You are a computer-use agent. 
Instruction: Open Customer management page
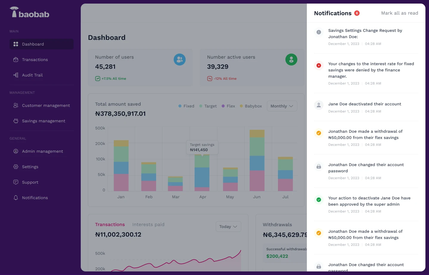pos(41,105)
